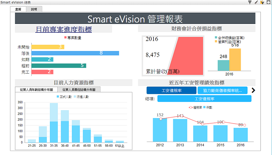The image size is (272, 155).
Task: Click the 36-40 age group bar
Action: point(65,126)
